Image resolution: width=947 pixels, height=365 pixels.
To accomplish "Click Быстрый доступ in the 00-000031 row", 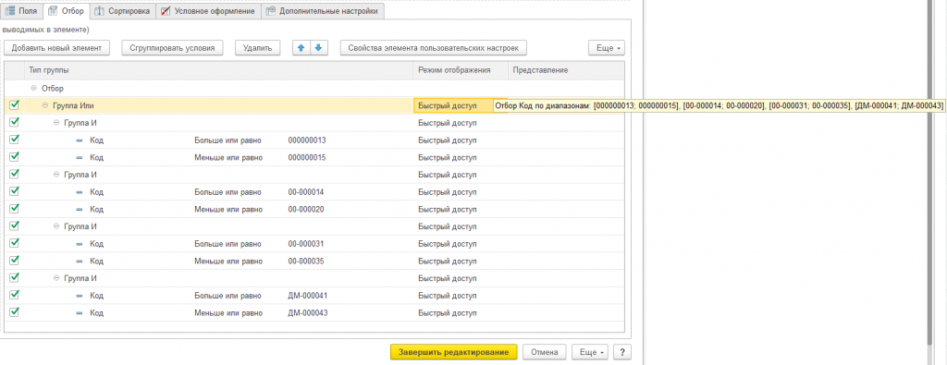I will click(448, 244).
